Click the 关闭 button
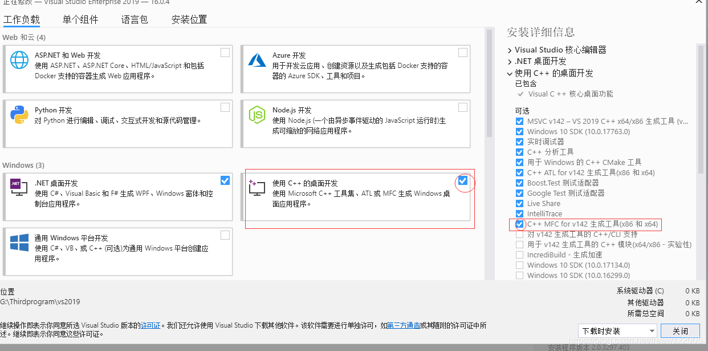The width and height of the screenshot is (708, 351). 680,330
